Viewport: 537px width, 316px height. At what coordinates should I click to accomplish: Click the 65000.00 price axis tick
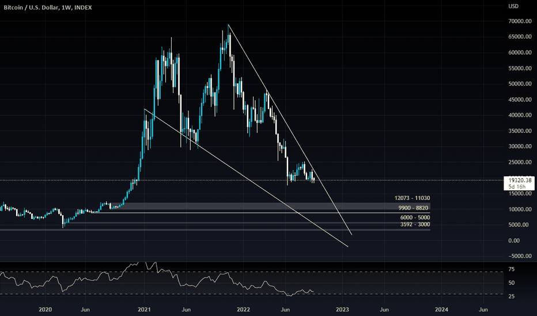(520, 37)
